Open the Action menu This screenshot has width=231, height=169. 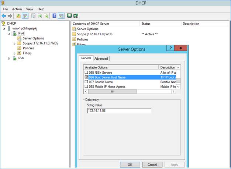coord(17,9)
